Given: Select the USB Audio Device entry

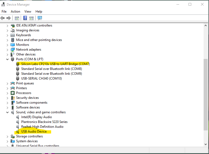Looking at the screenshot, I should 34,132.
